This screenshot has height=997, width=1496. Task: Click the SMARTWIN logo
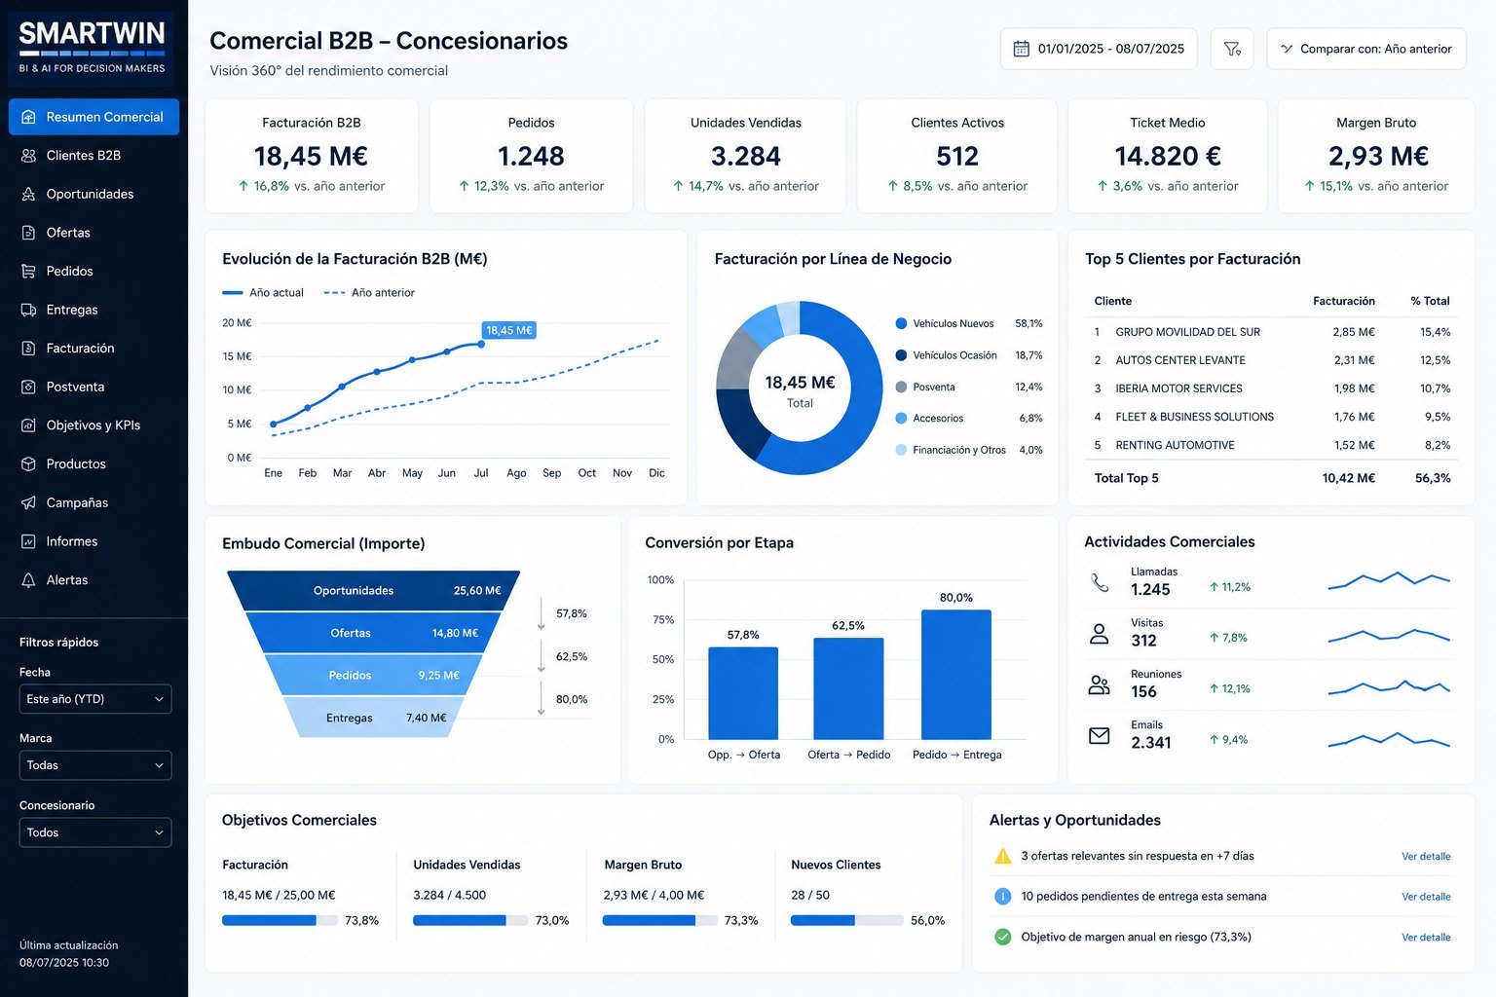coord(93,46)
